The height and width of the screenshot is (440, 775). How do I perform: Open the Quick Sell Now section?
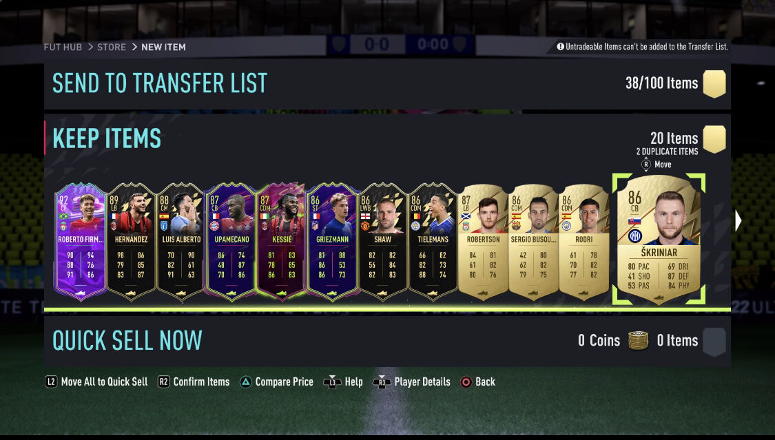387,341
